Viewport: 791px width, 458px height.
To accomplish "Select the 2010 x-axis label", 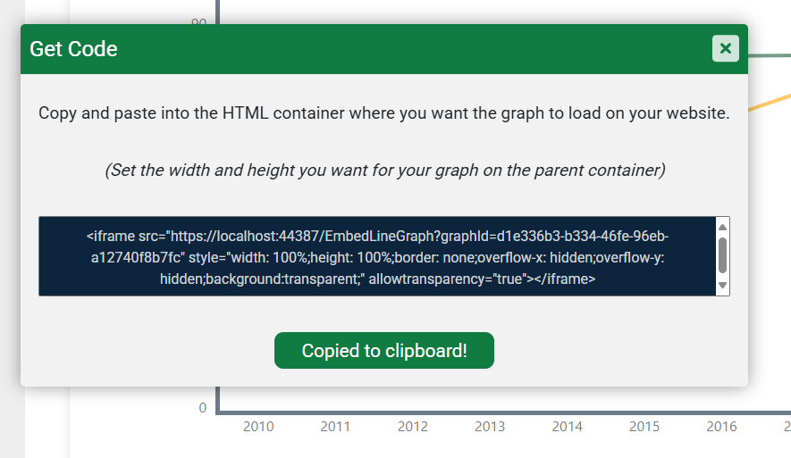I will pyautogui.click(x=258, y=427).
